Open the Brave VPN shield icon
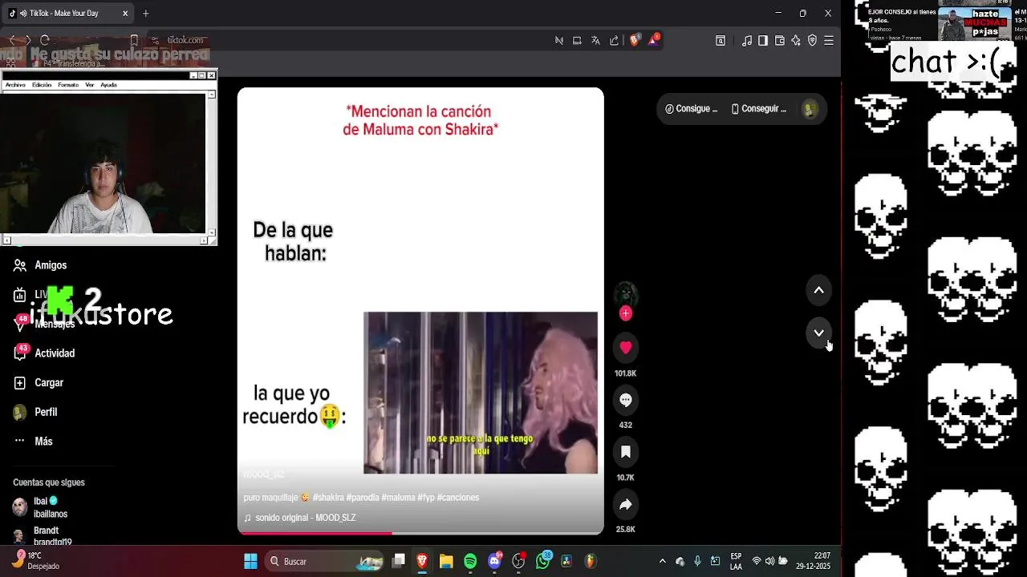The width and height of the screenshot is (1027, 577). click(x=812, y=41)
